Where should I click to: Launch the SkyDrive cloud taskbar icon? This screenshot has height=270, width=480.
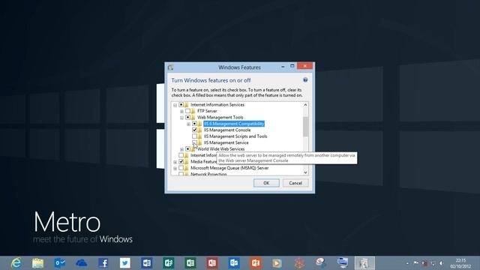[82, 263]
